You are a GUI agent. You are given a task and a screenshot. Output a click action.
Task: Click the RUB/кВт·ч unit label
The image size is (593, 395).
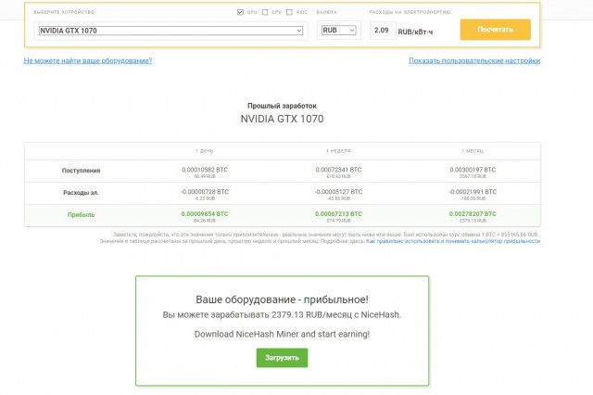[x=415, y=32]
